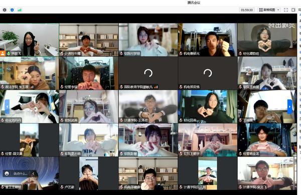Select the 软院 tile with WES shirt
The width and height of the screenshot is (301, 195).
(88, 140)
